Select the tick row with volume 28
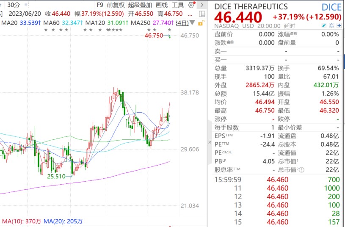 click(x=277, y=213)
